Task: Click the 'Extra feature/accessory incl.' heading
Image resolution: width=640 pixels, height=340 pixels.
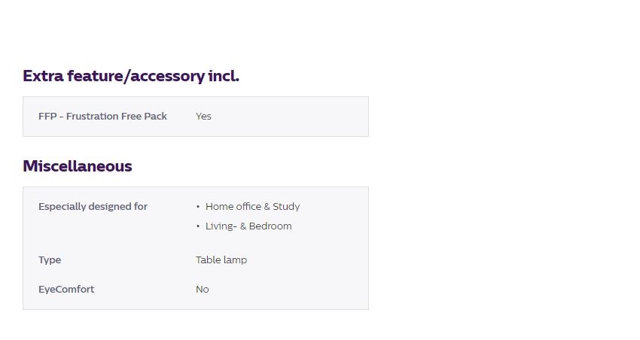Action: (x=131, y=76)
